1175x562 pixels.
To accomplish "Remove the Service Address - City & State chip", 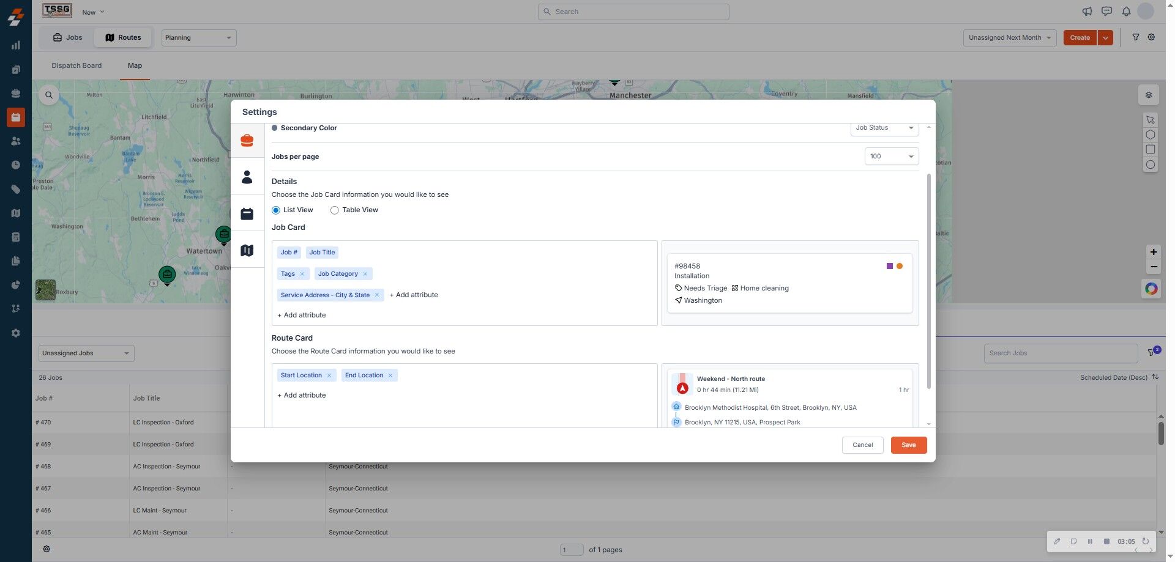I will (377, 295).
